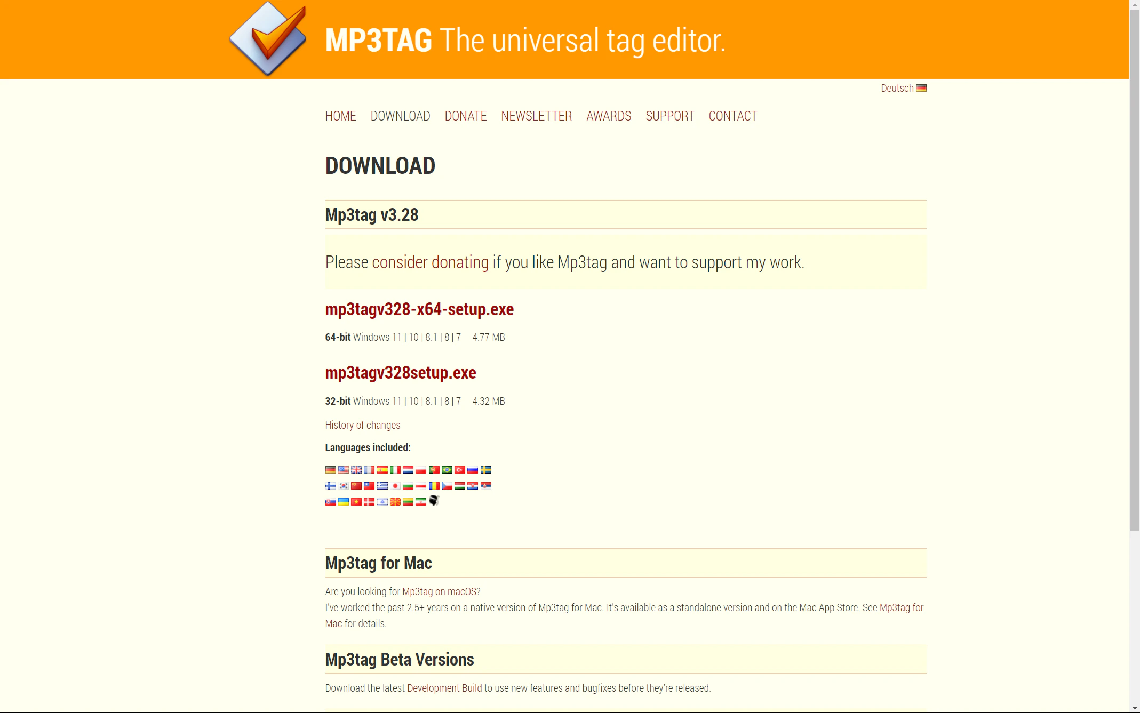The image size is (1140, 713).
Task: Click the Serbian flag icon
Action: tap(486, 486)
